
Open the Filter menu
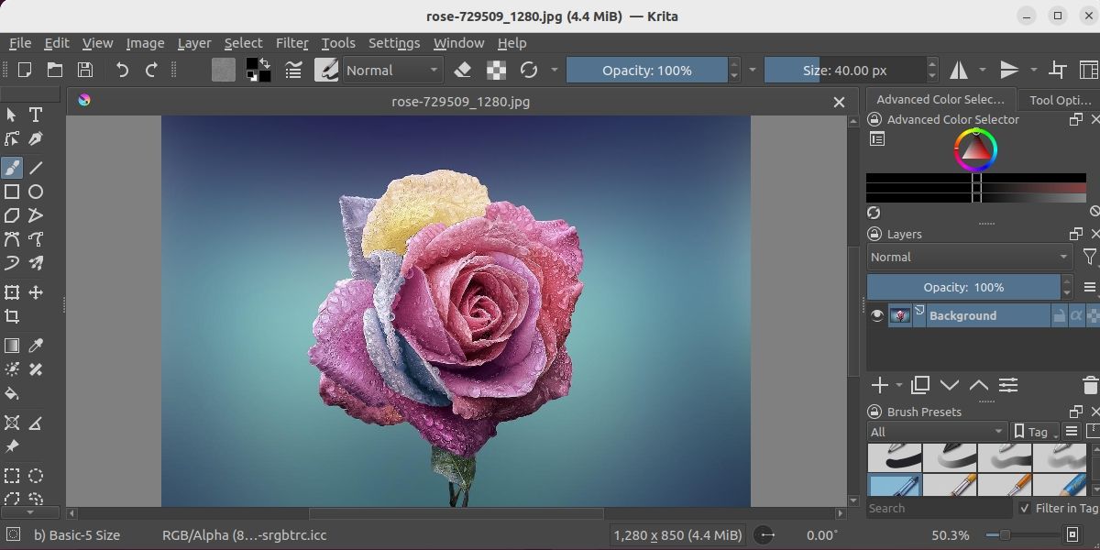click(291, 42)
